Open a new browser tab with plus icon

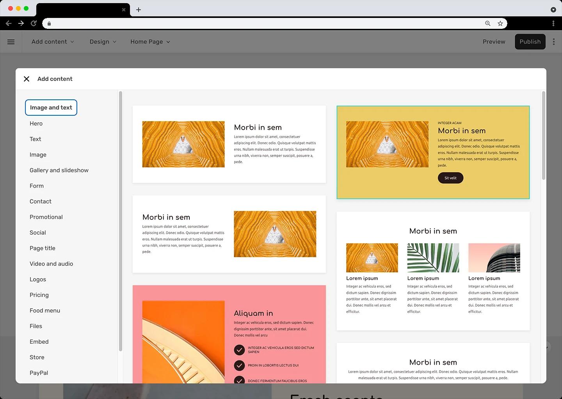[x=139, y=10]
